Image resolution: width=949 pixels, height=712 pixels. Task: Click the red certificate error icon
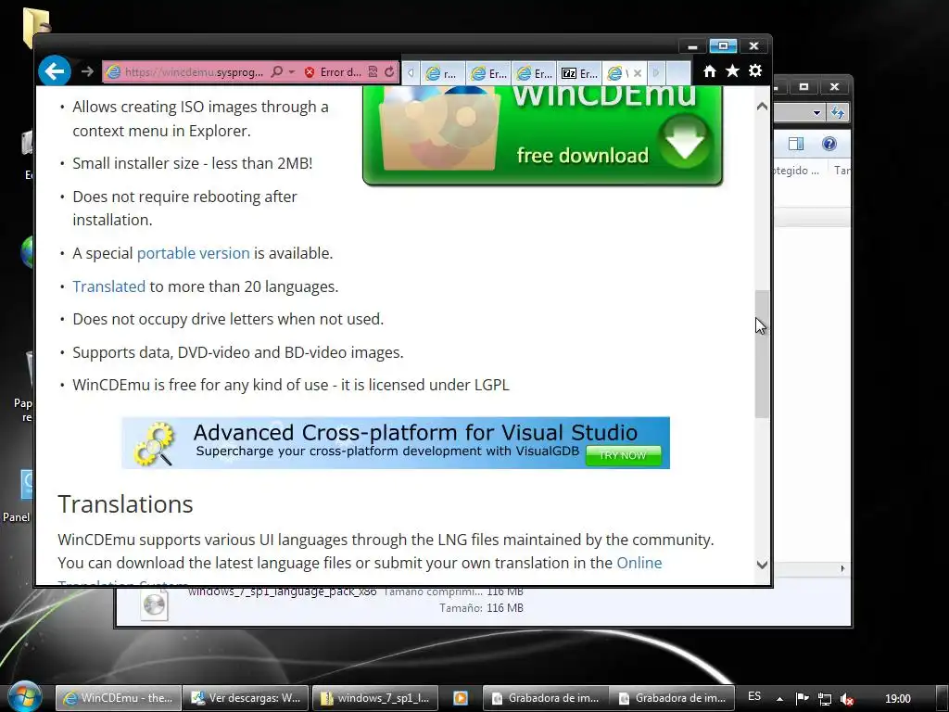click(x=310, y=72)
